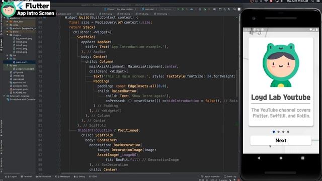The image size is (322, 181).
Task: Click the Debug bug icon in the toolbar
Action: tap(183, 9)
